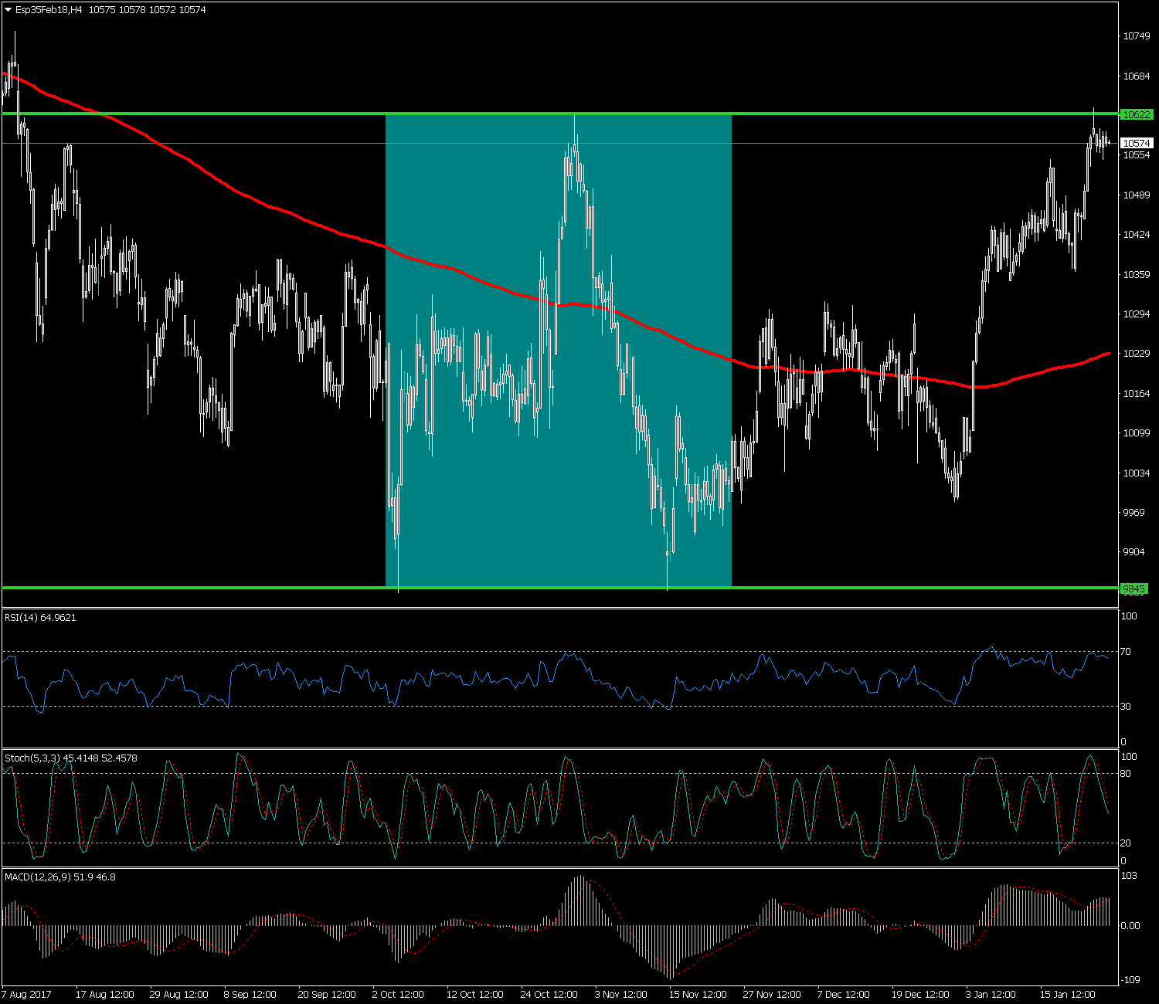This screenshot has width=1159, height=1004.
Task: Select the green 9845 price label
Action: click(1134, 589)
